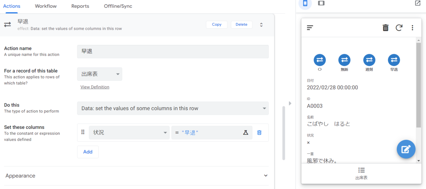Delete the 状況 column assignment row

(259, 132)
